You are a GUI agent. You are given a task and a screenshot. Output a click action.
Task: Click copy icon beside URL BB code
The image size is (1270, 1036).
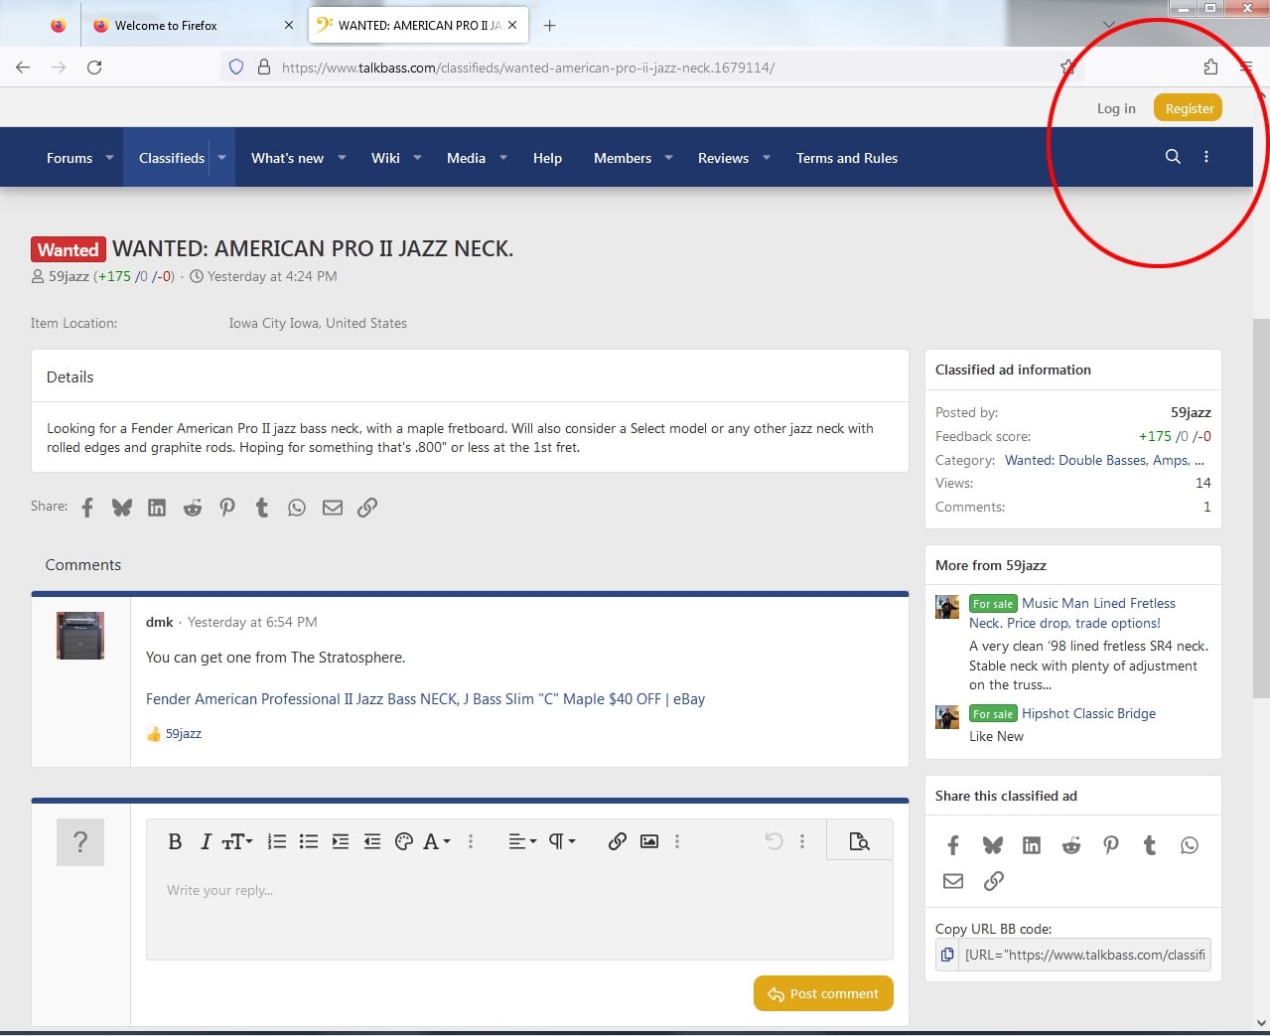coord(947,955)
